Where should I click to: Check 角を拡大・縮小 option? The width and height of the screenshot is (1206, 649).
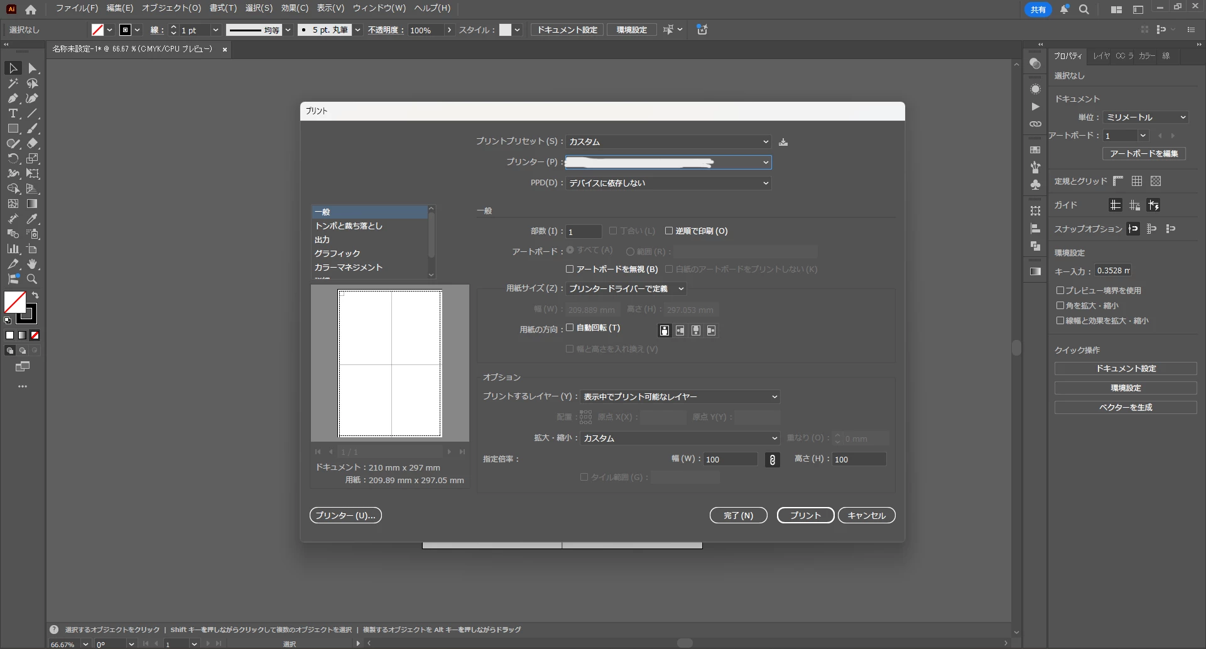(1060, 305)
